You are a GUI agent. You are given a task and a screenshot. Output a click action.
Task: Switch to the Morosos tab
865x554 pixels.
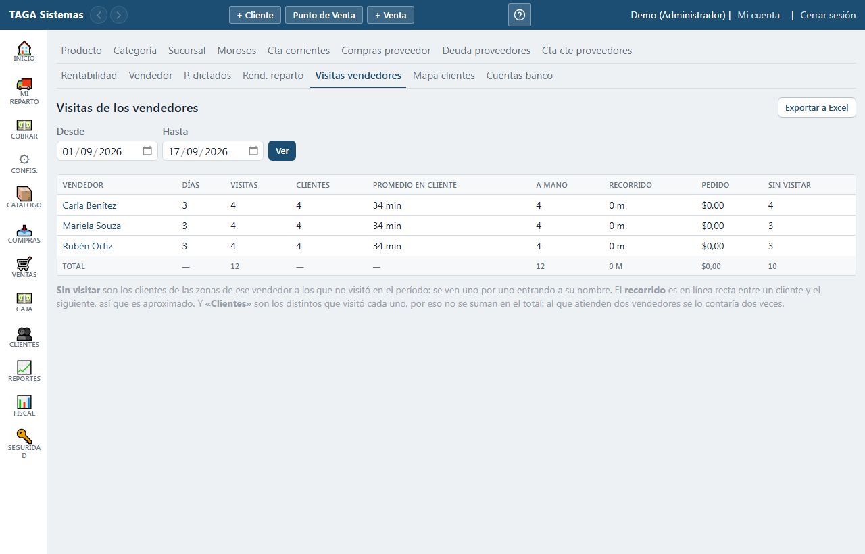click(x=237, y=51)
